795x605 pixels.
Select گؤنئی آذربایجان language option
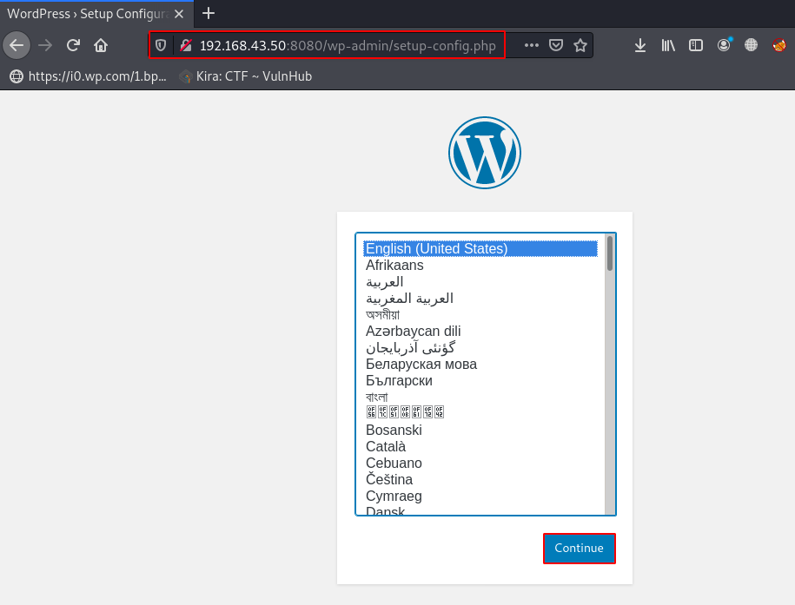pyautogui.click(x=480, y=347)
